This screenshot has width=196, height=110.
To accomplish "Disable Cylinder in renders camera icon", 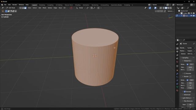I will coord(194,16).
